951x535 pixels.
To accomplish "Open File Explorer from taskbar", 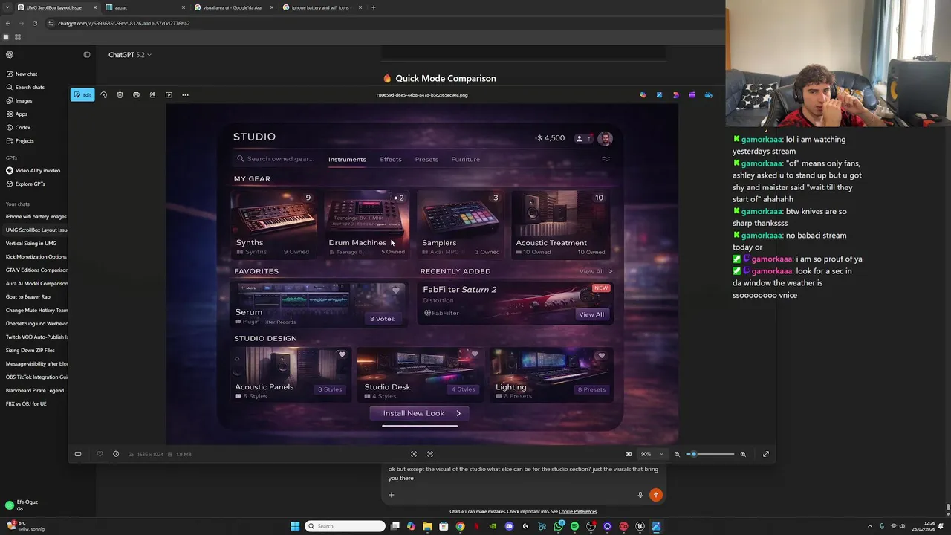I will (x=427, y=526).
